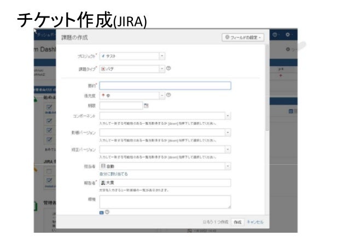The height and width of the screenshot is (247, 349).
Task: Focus the 要約 summary input field
Action: click(x=165, y=85)
